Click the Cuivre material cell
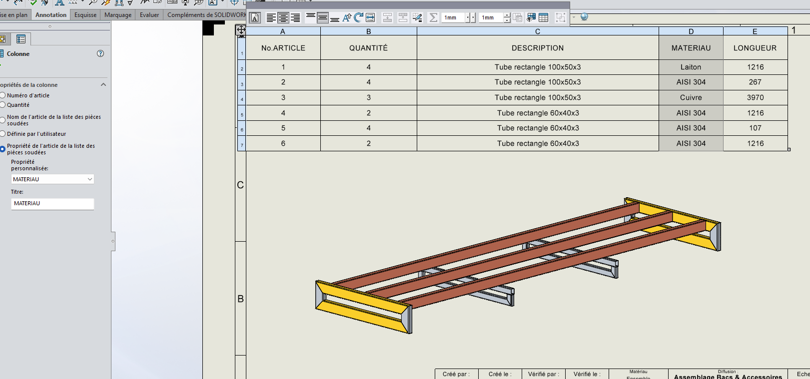 point(691,98)
